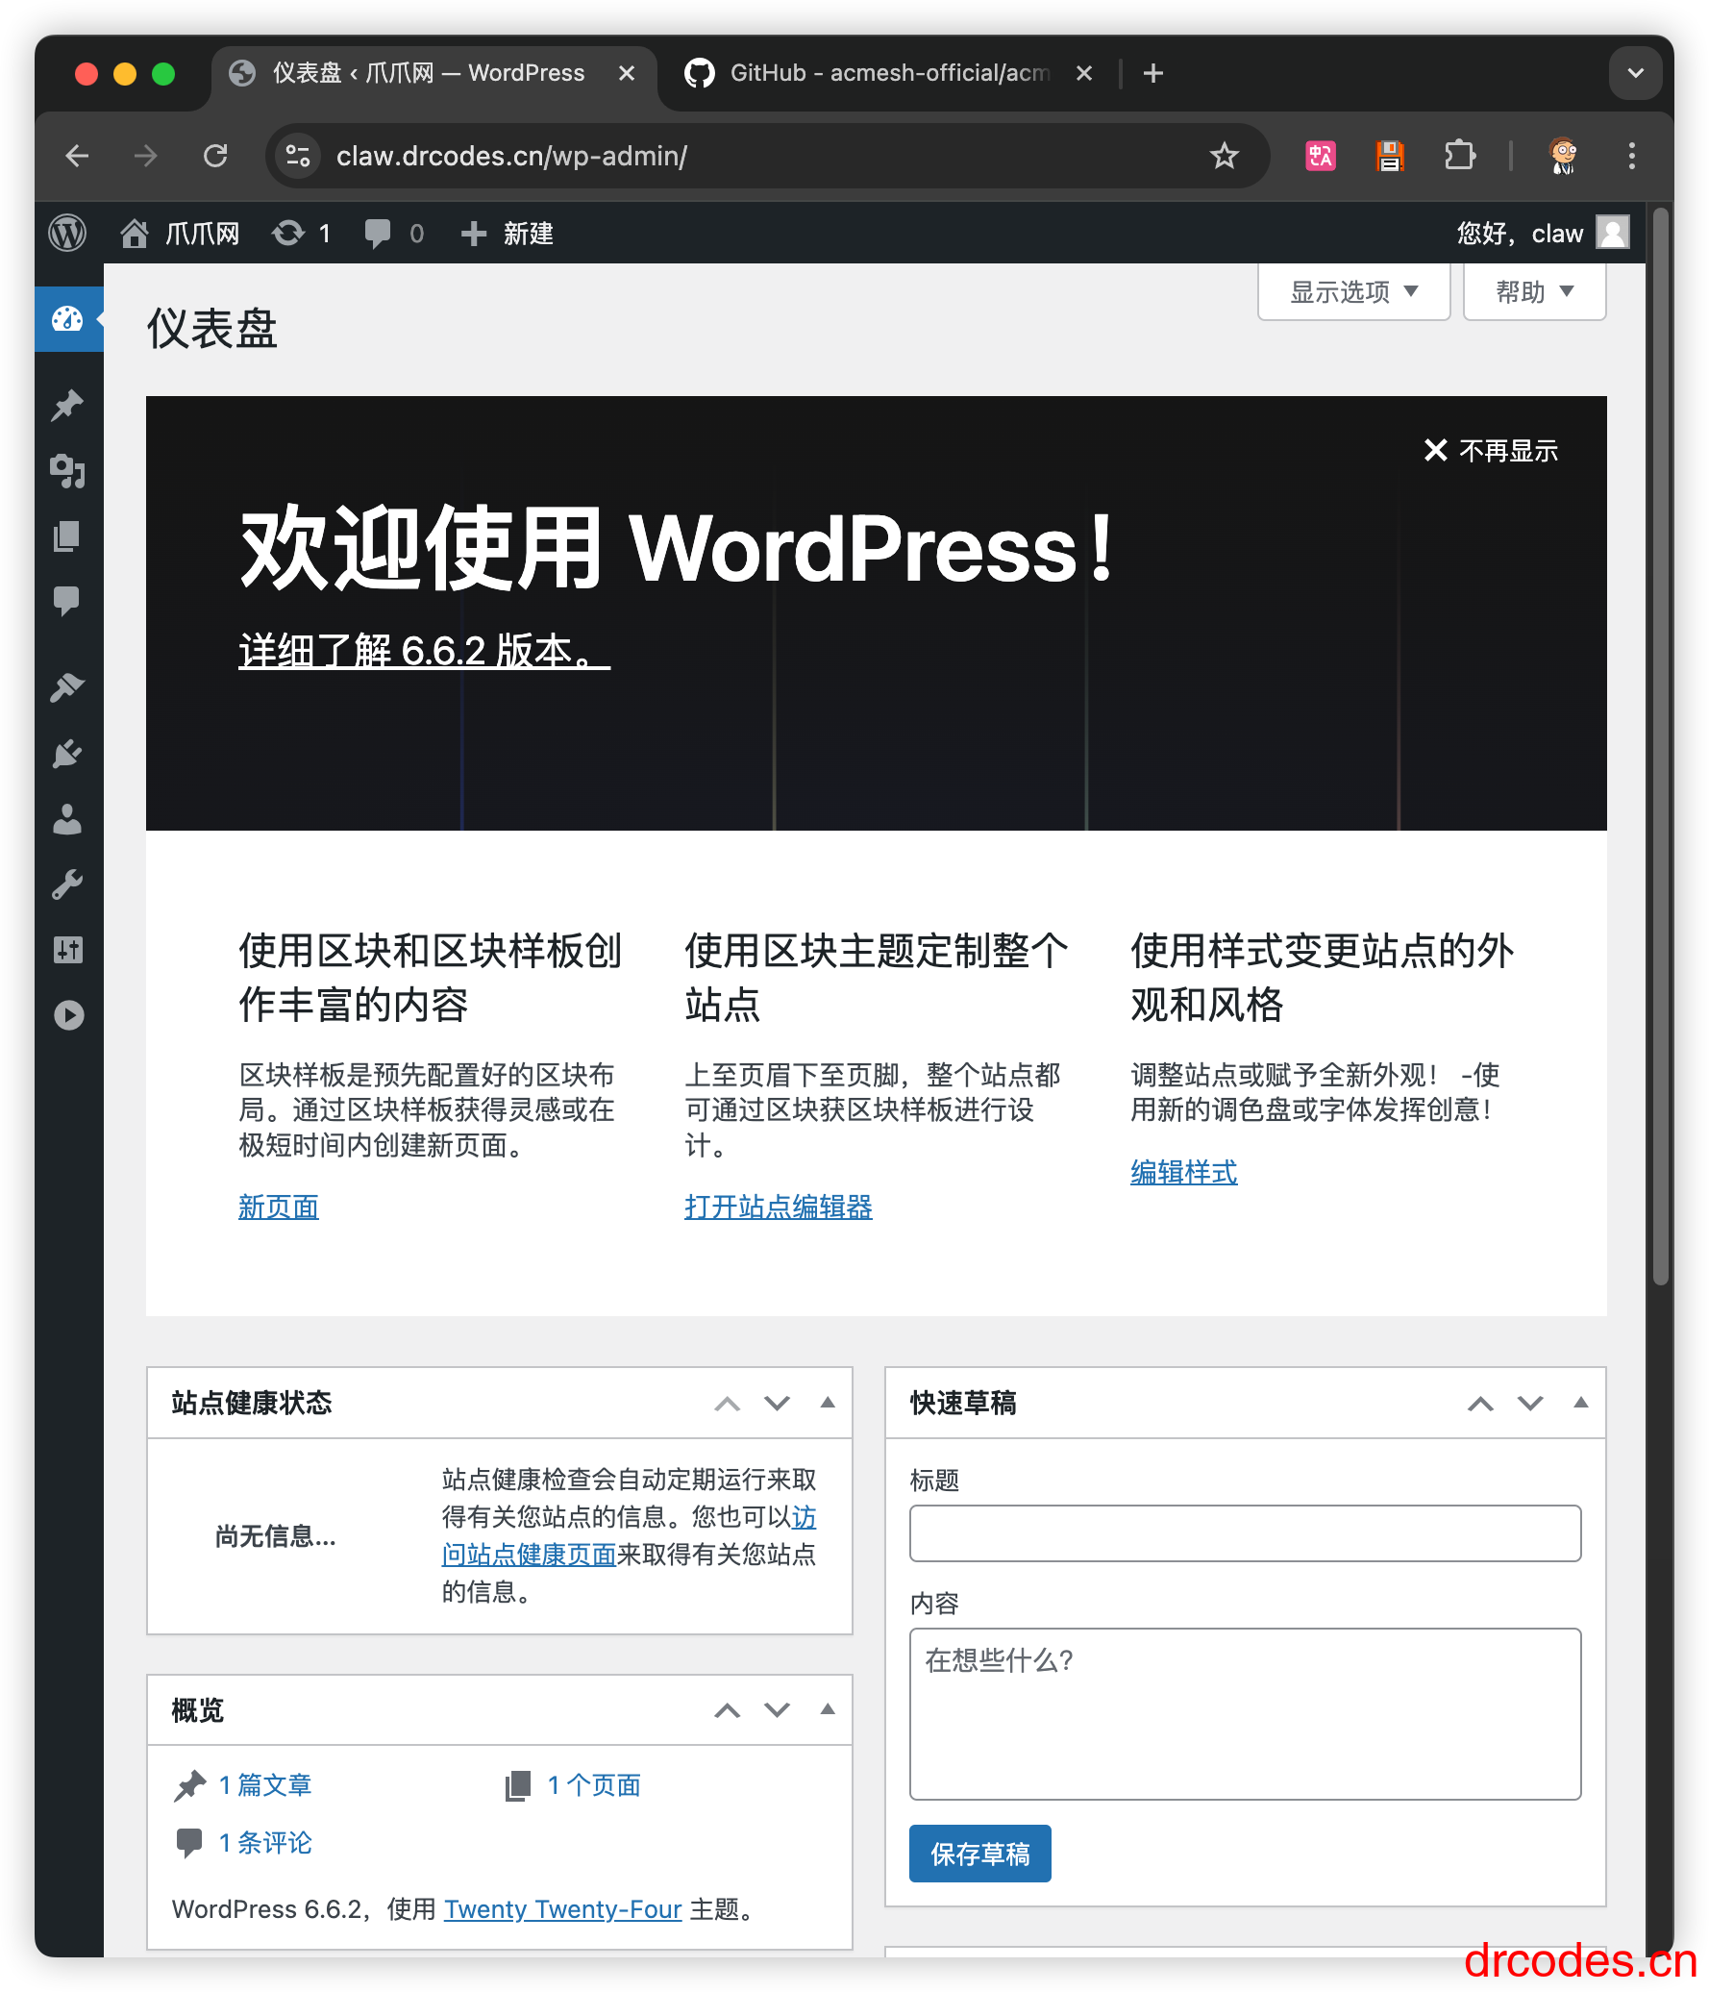Collapse the 站点健康状态 panel
Screen dimensions: 1709x1992
click(x=828, y=1403)
